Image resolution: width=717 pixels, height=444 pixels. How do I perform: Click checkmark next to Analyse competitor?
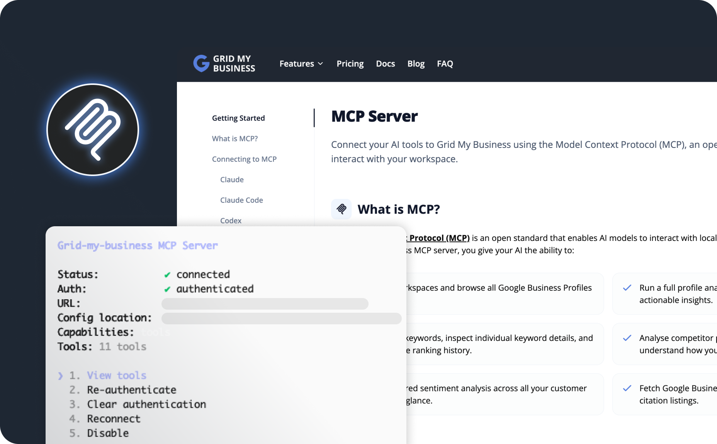pos(627,338)
